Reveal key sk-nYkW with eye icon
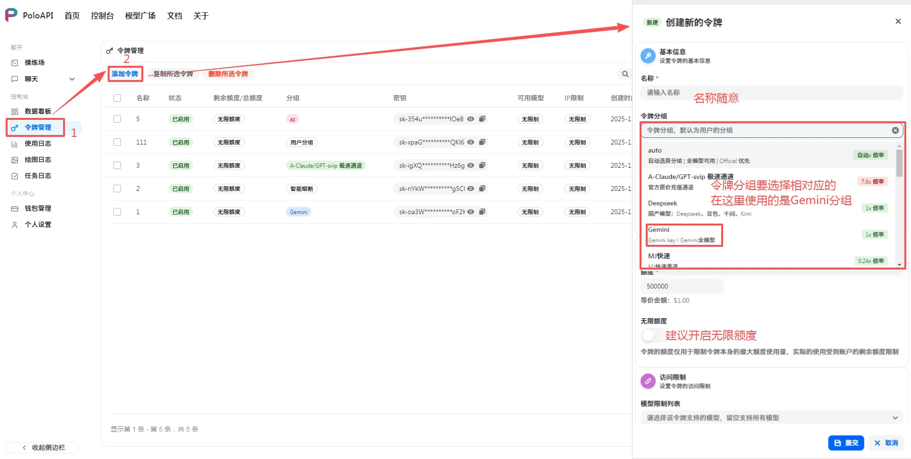The height and width of the screenshot is (459, 911). [471, 189]
